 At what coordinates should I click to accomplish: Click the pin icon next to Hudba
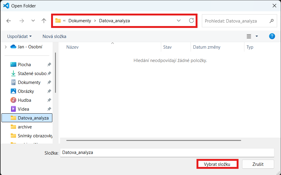49,100
